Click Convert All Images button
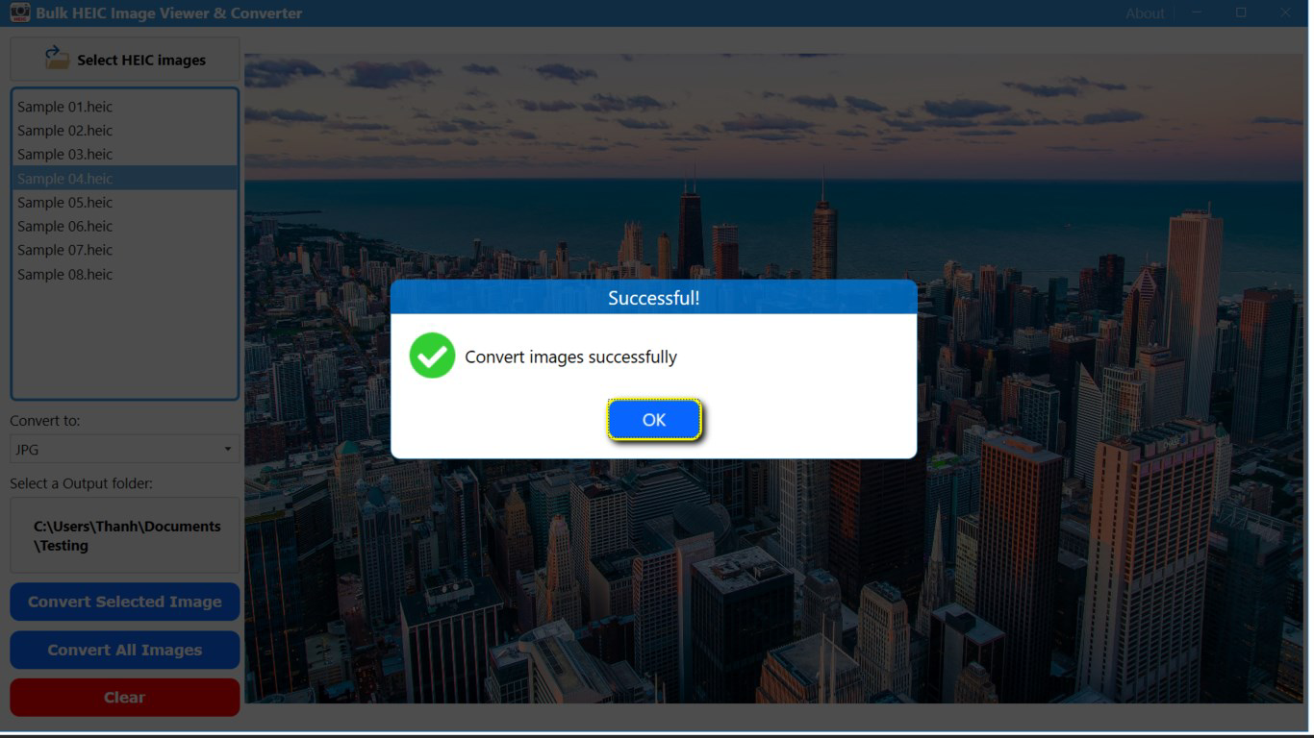The width and height of the screenshot is (1314, 738). pos(125,650)
